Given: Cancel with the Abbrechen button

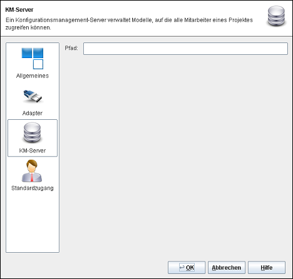Looking at the screenshot, I should [227, 268].
